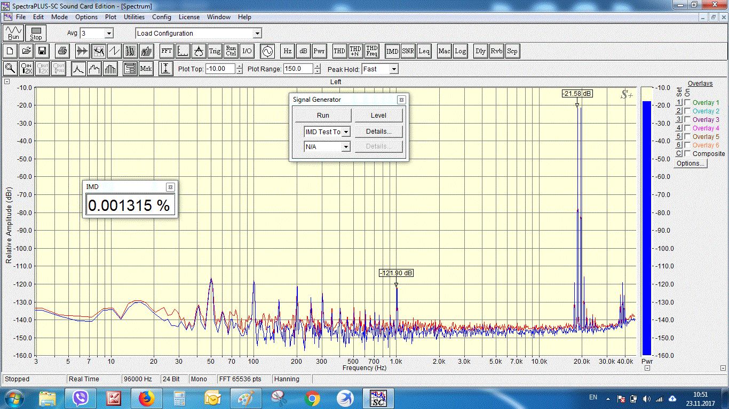Open the signal generator sine wave icon
Image resolution: width=729 pixels, height=409 pixels.
(x=267, y=51)
